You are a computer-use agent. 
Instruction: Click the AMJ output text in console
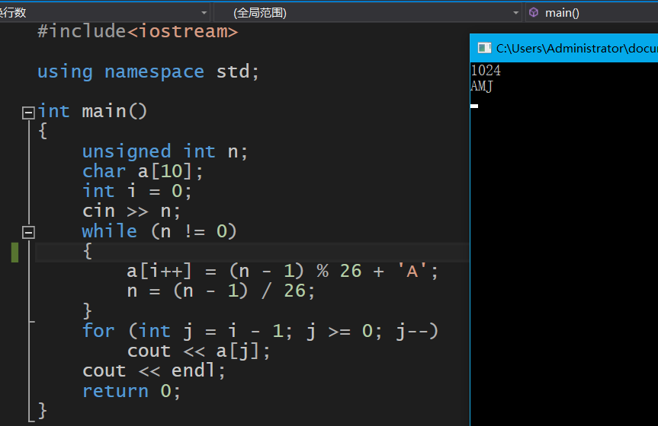coord(482,87)
